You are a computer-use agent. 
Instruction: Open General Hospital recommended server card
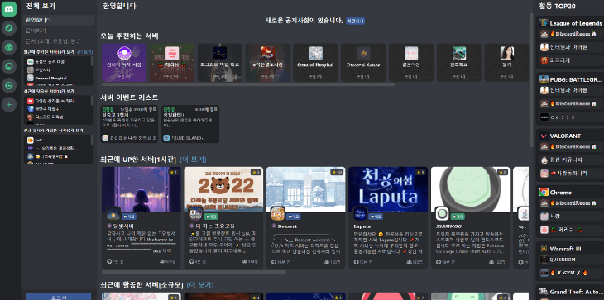point(315,63)
